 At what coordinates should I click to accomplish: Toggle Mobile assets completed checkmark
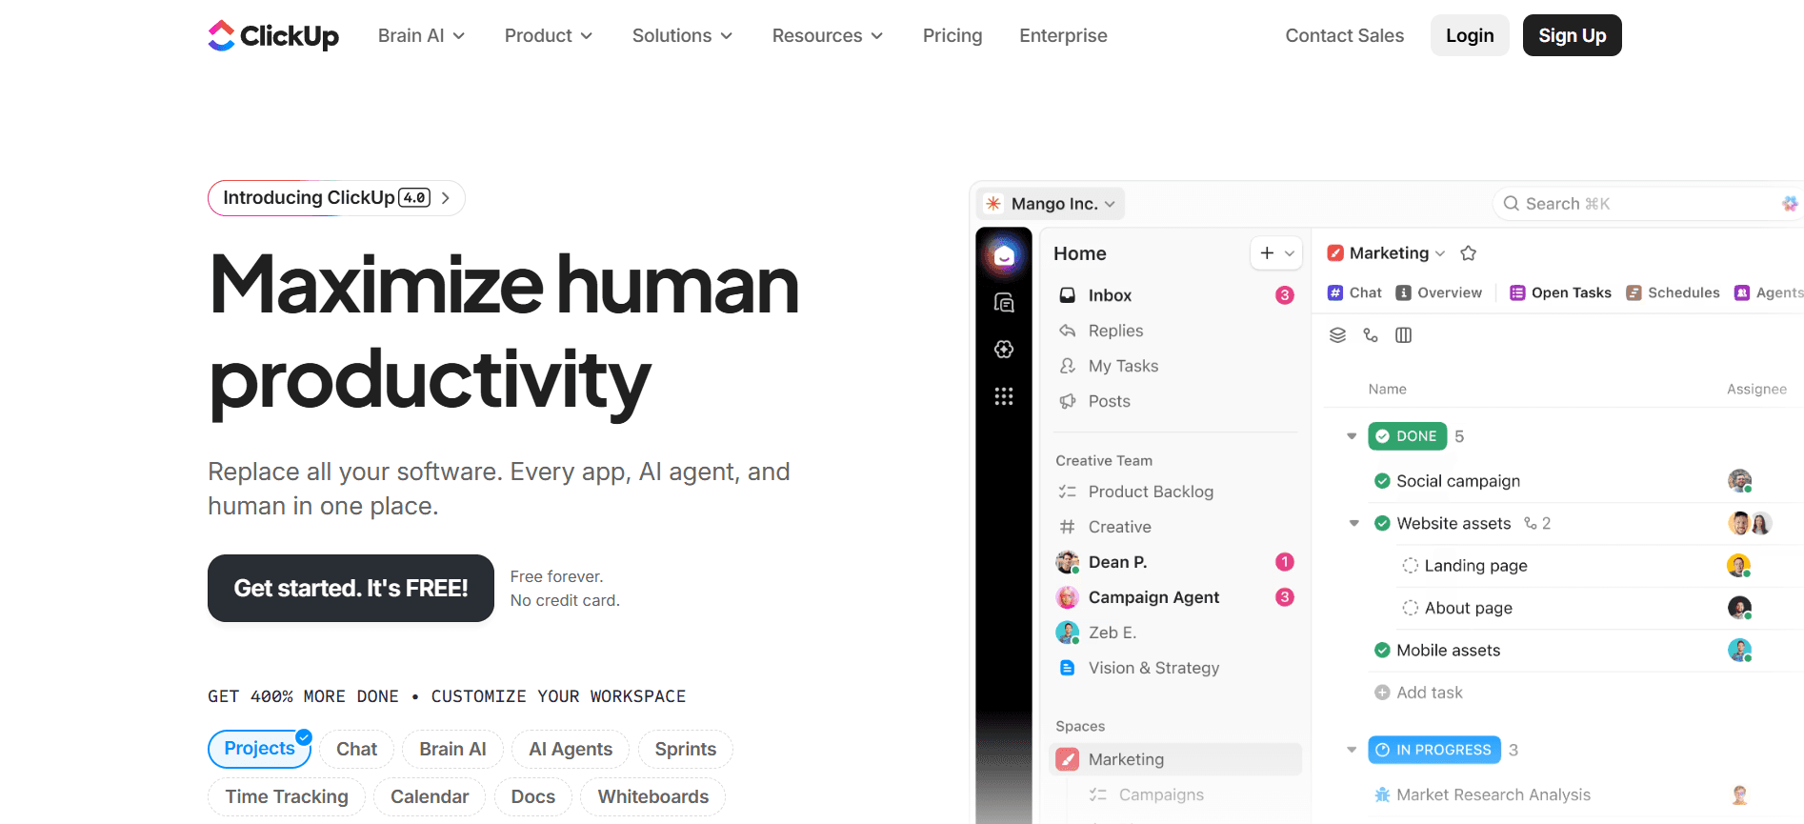pos(1382,651)
